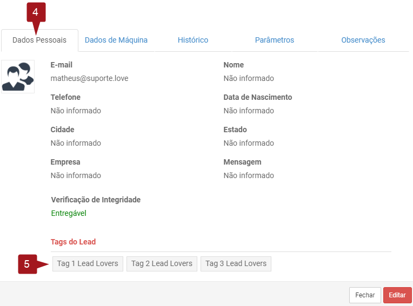
Task: Show the Observações tab
Action: pos(363,40)
